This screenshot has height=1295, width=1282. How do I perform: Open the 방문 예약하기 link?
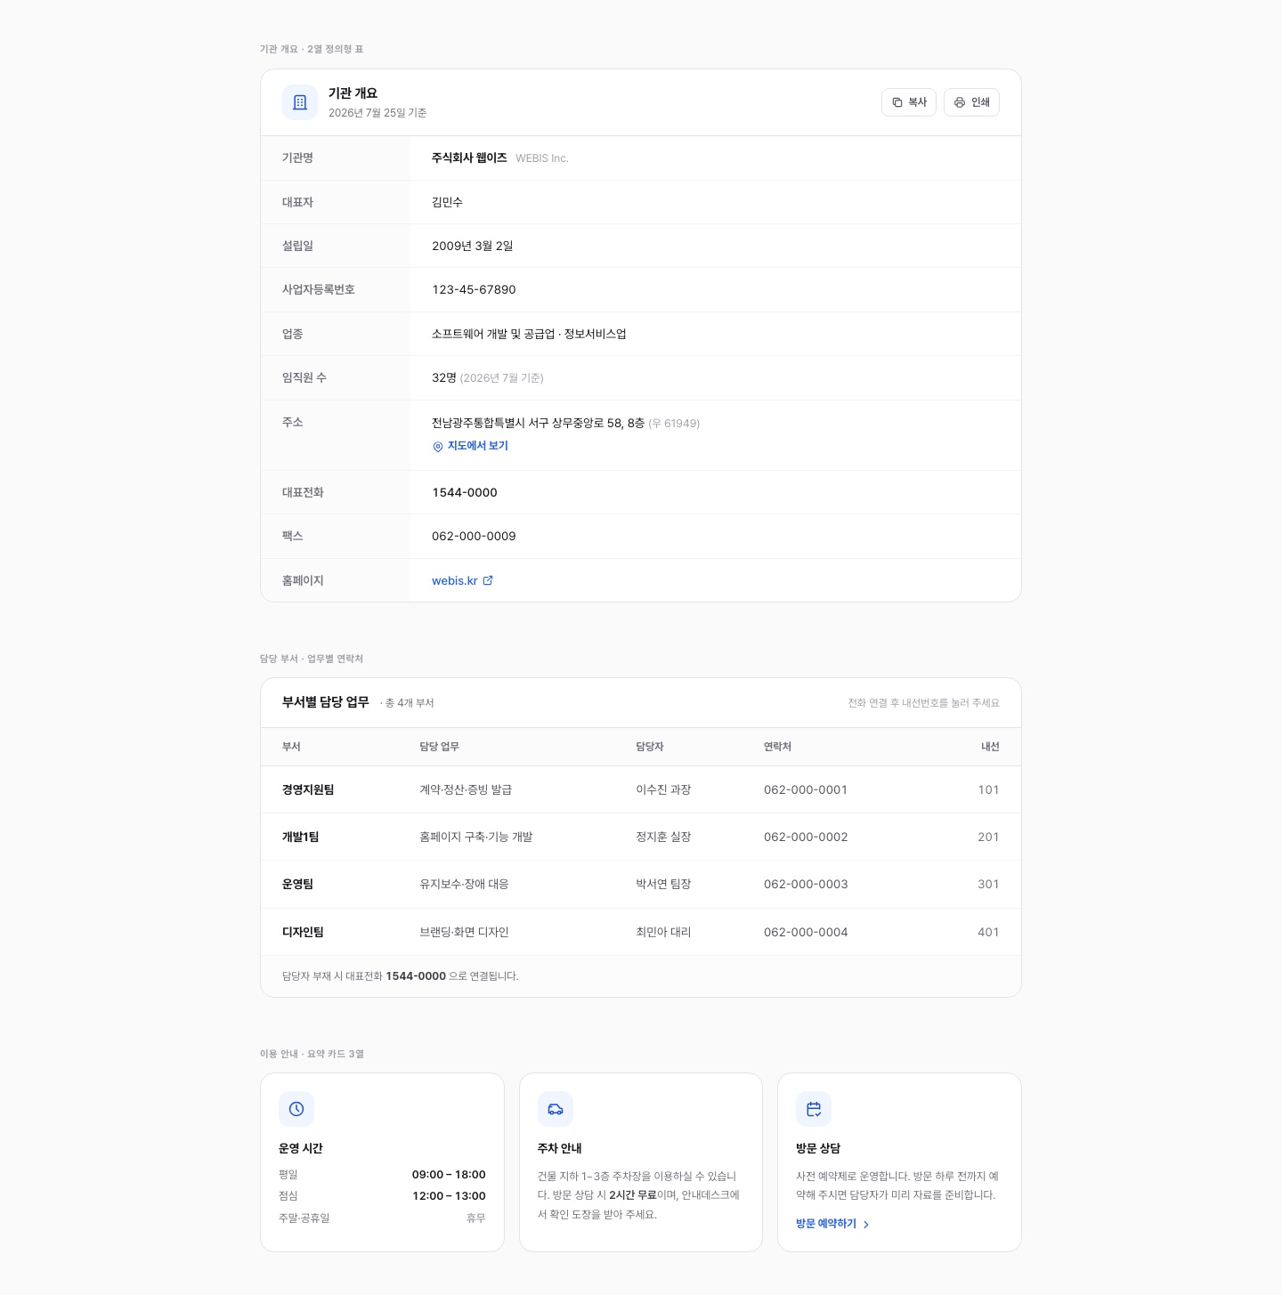coord(832,1224)
